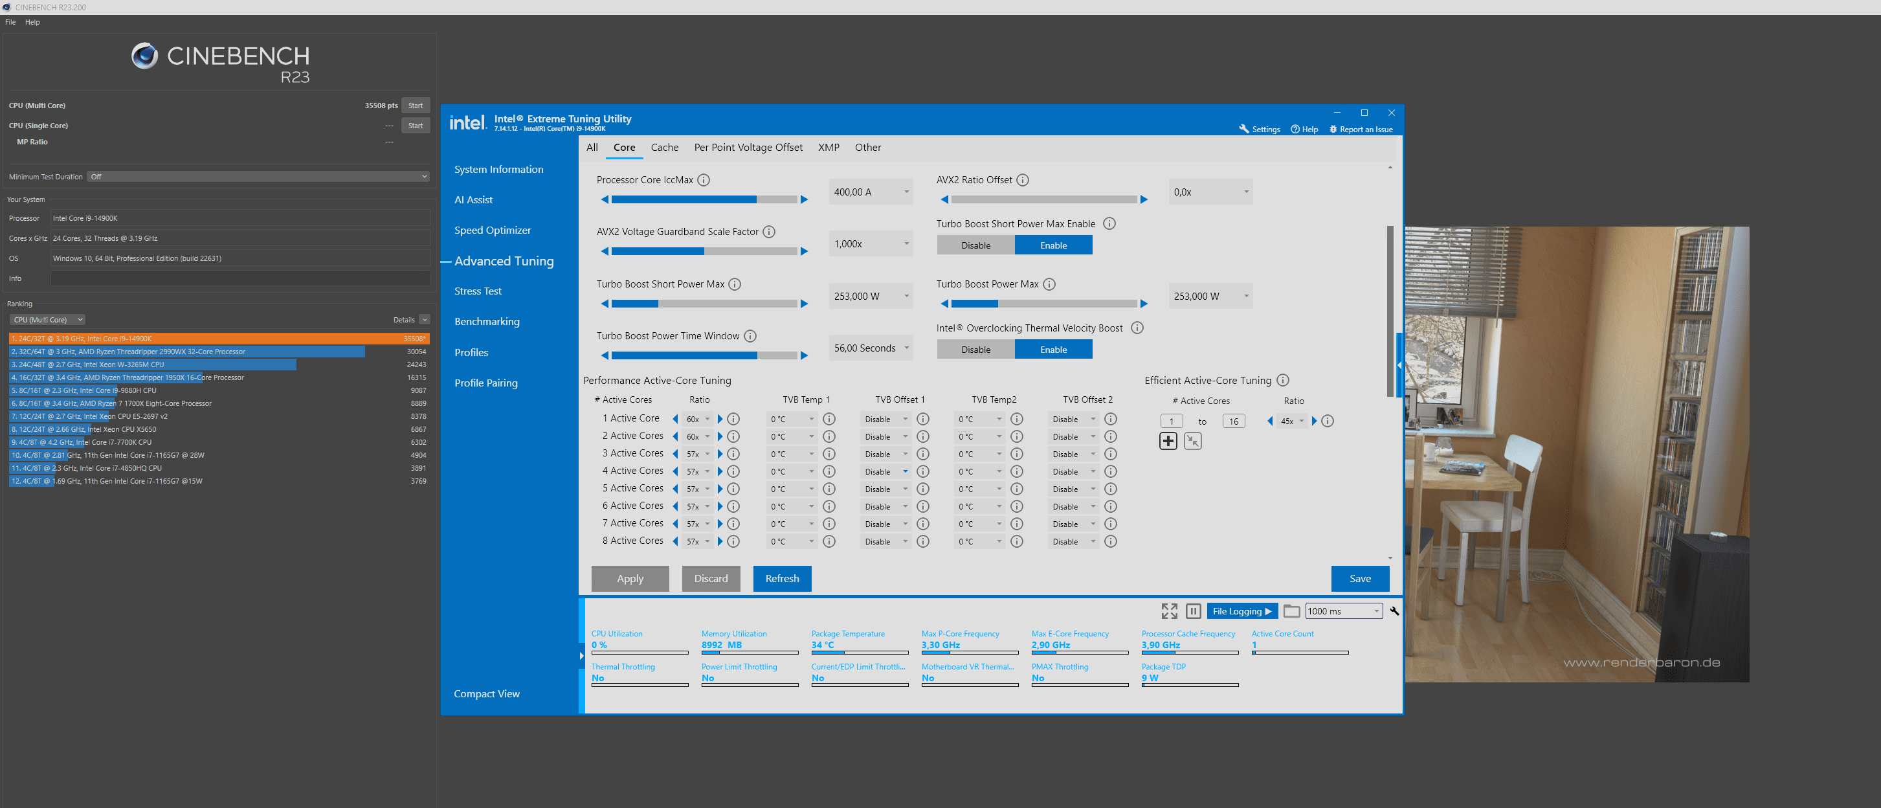
Task: Open monitor settings wrench icon
Action: coord(1394,611)
